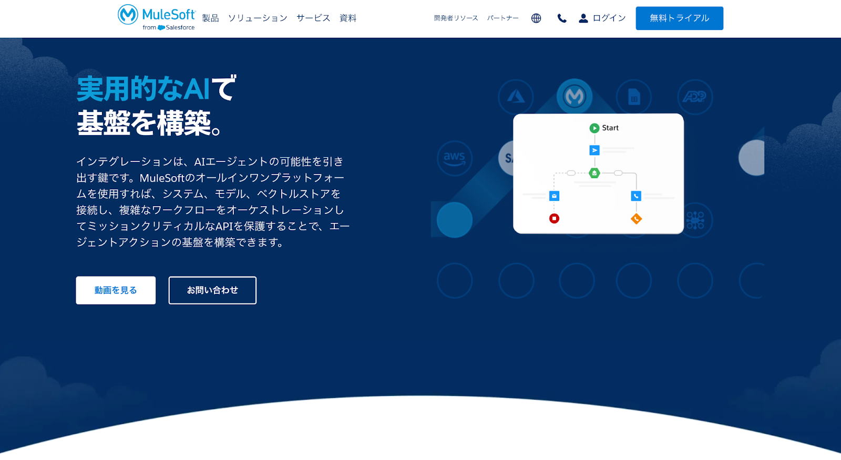841x460 pixels.
Task: Open the ソリューション menu
Action: [x=258, y=18]
